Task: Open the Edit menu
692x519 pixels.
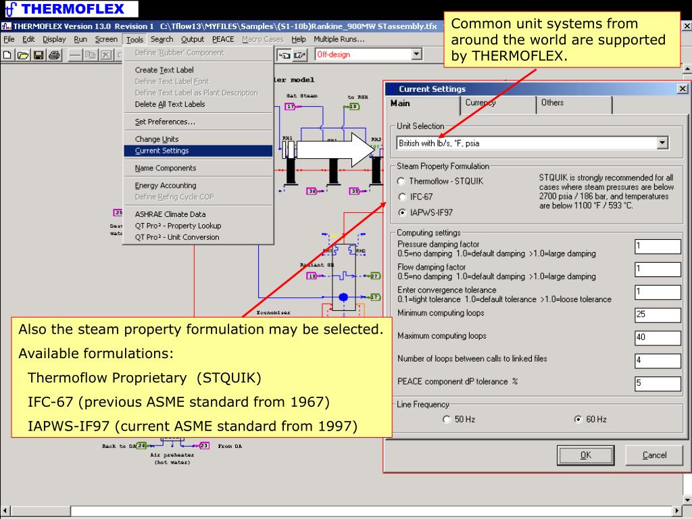Action: tap(28, 39)
